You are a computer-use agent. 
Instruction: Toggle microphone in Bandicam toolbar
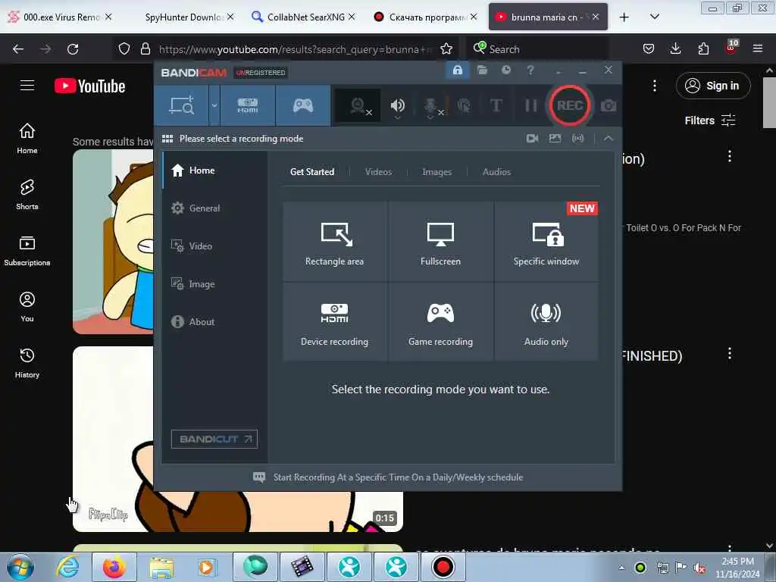tap(431, 106)
